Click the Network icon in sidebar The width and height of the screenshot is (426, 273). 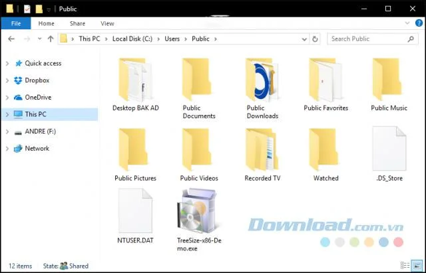tap(18, 149)
